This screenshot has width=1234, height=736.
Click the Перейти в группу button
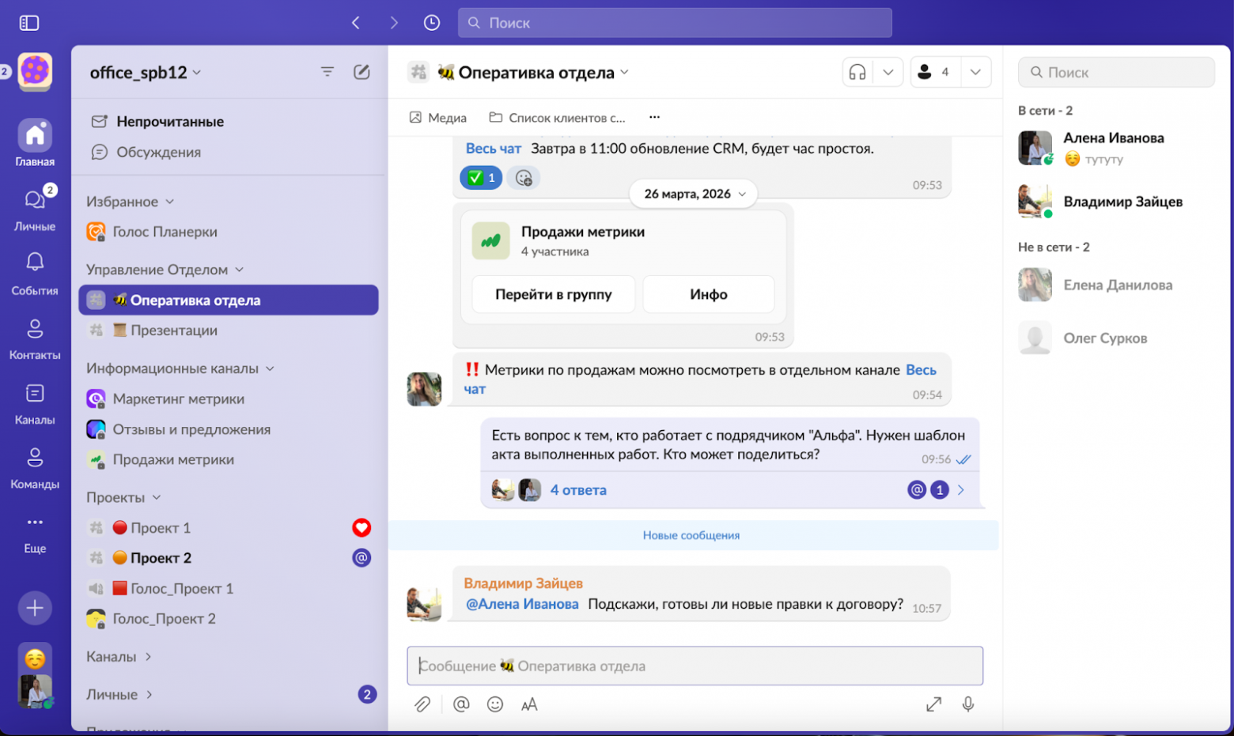point(553,294)
